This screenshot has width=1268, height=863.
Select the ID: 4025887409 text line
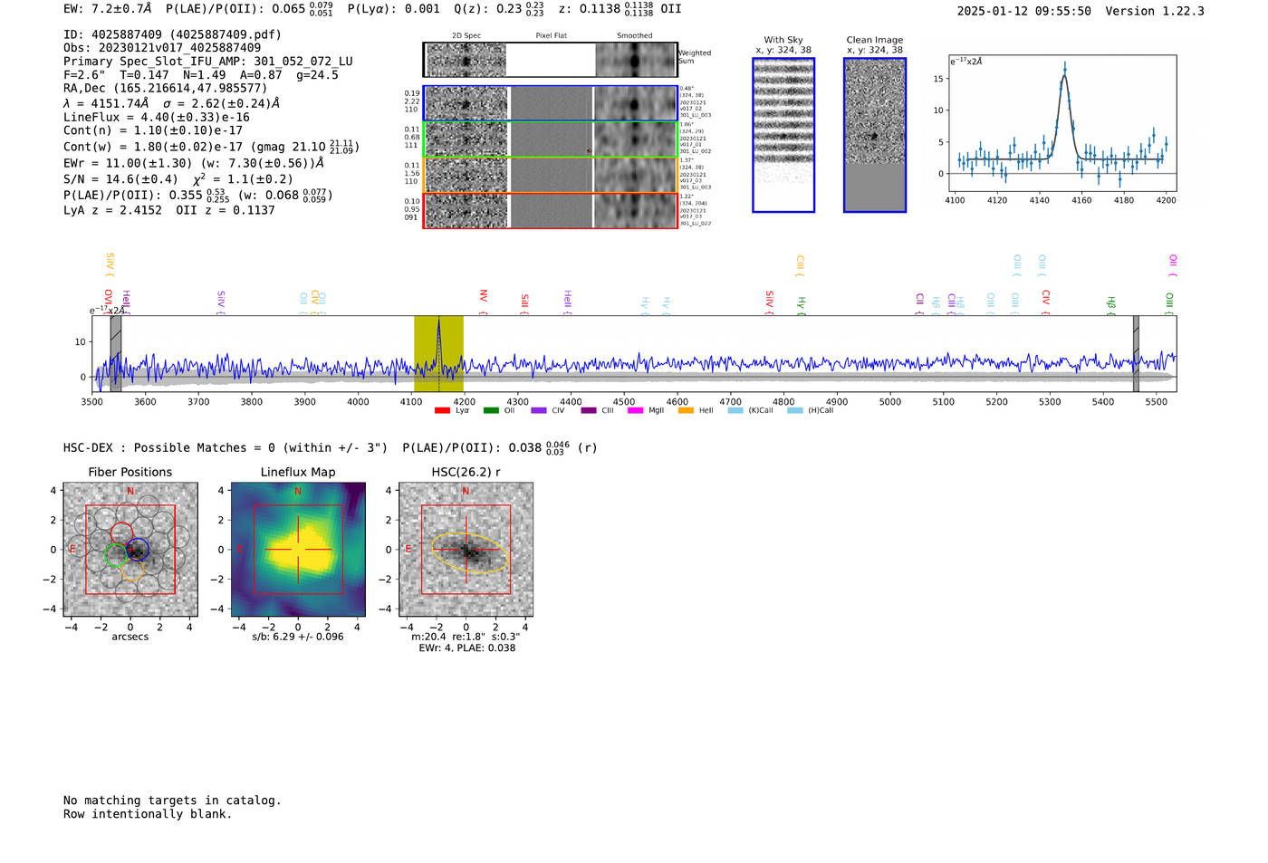(x=172, y=34)
